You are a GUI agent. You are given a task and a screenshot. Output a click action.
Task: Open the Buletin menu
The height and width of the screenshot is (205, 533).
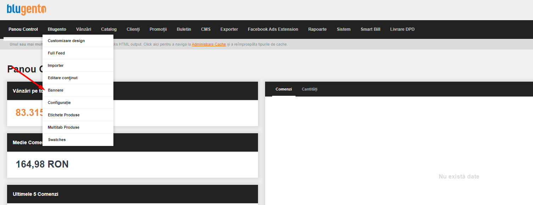184,29
